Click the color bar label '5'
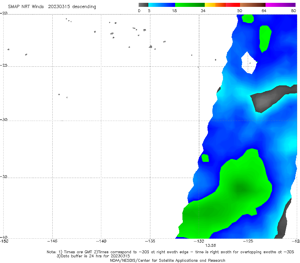The width and height of the screenshot is (300, 263). click(x=149, y=11)
